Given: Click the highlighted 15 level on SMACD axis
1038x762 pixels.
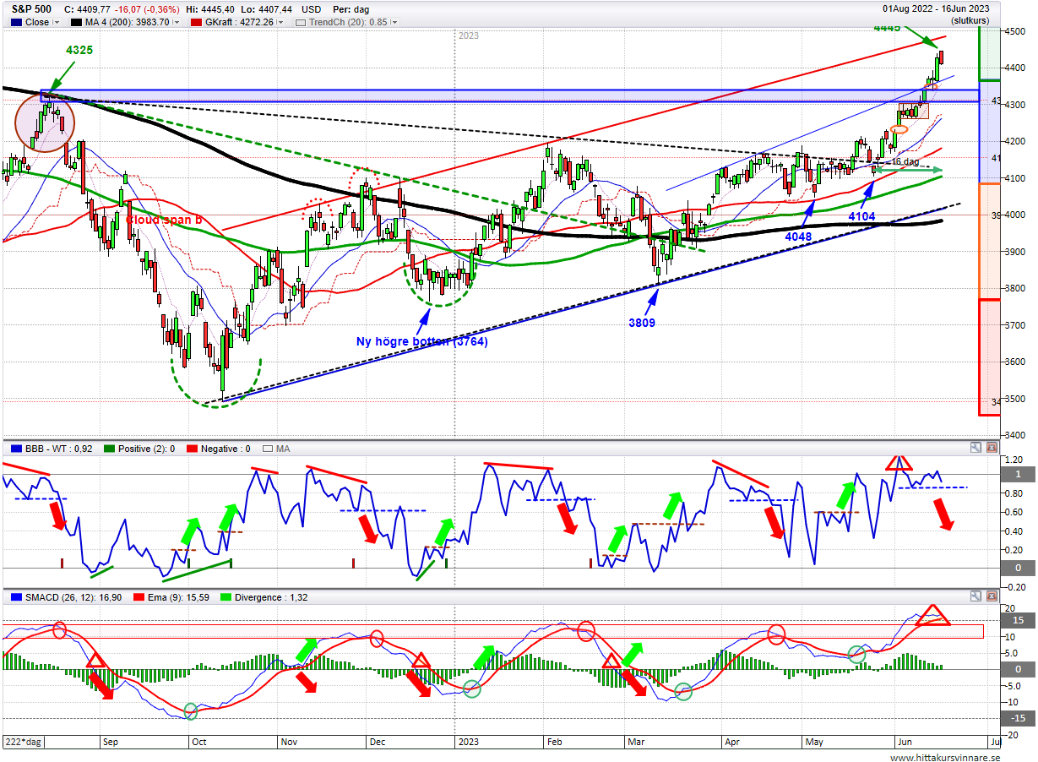Looking at the screenshot, I should [1019, 621].
